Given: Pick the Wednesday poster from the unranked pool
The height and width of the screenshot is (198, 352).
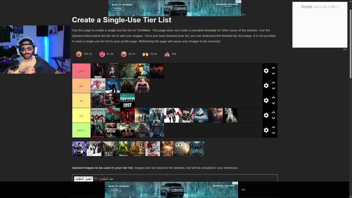Looking at the screenshot, I should (79, 149).
